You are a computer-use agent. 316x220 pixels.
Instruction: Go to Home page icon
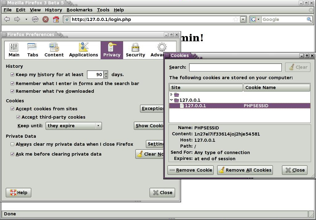[56, 19]
